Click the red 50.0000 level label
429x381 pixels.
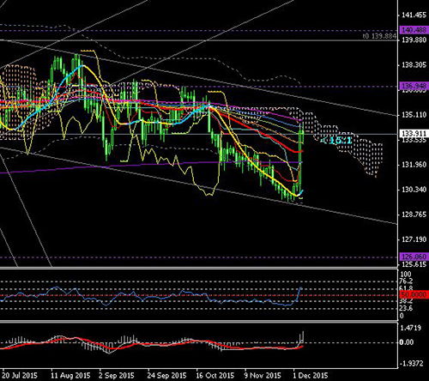pos(414,294)
